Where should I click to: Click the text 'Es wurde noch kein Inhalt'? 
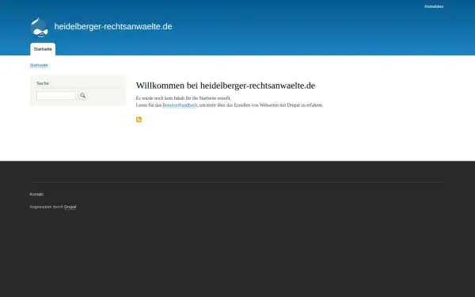pyautogui.click(x=160, y=98)
